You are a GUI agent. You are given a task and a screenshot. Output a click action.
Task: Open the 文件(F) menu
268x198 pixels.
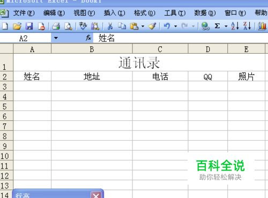tap(24, 13)
